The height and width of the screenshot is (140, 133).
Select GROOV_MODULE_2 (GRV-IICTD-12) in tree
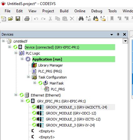(73, 119)
